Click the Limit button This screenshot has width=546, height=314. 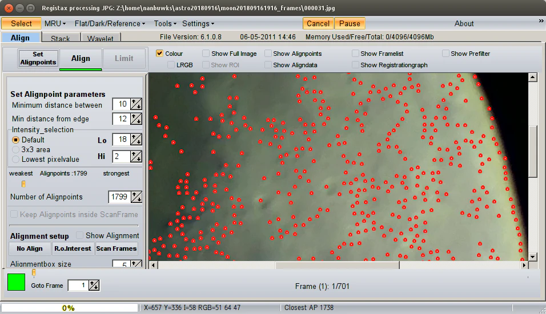tap(124, 58)
